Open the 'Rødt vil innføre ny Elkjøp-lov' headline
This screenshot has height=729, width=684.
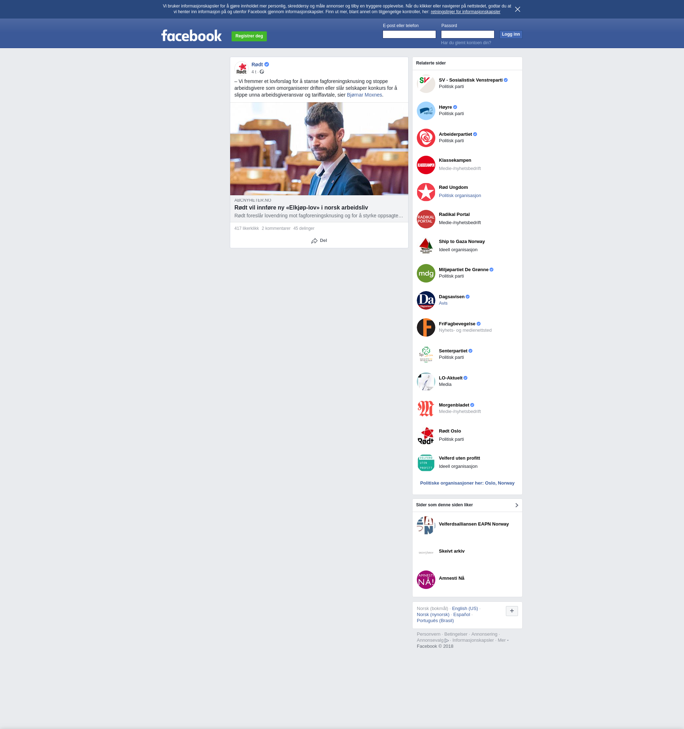click(x=301, y=208)
